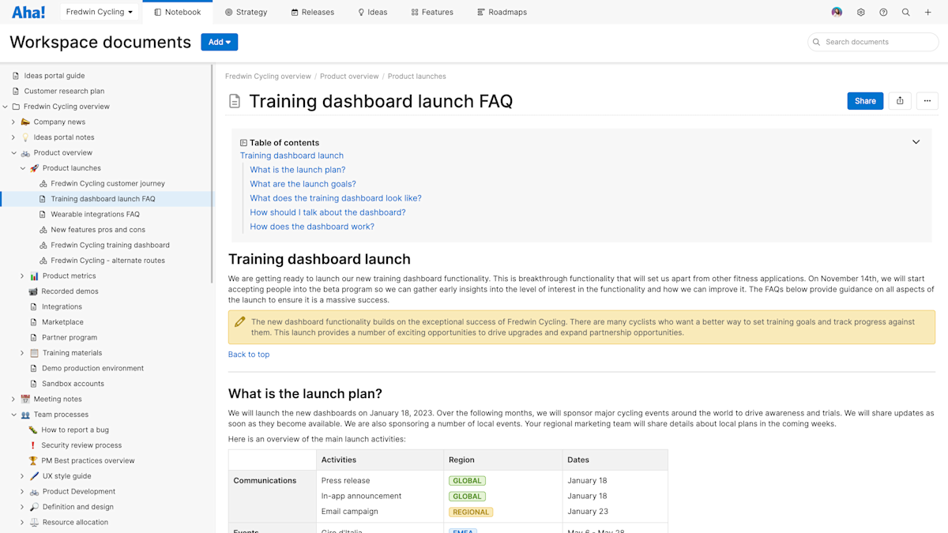The height and width of the screenshot is (533, 948).
Task: Click the Recorded demos camera icon
Action: click(x=33, y=291)
